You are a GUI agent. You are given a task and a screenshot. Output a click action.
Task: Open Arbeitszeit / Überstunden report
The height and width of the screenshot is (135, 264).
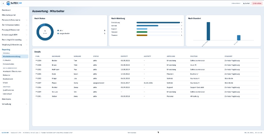pos(12,71)
